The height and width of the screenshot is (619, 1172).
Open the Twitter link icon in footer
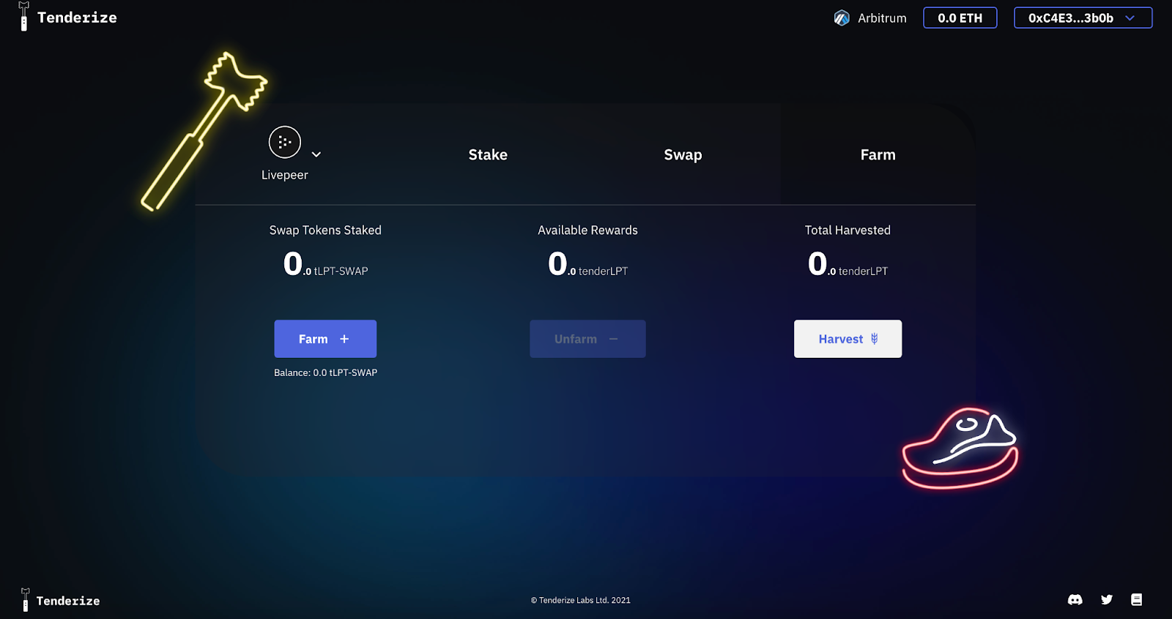pyautogui.click(x=1107, y=600)
